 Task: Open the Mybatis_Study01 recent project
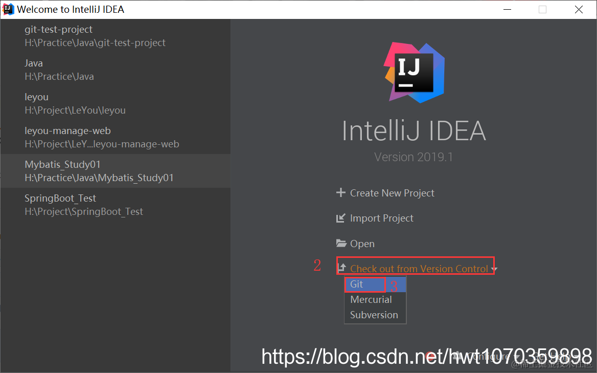[x=115, y=171]
